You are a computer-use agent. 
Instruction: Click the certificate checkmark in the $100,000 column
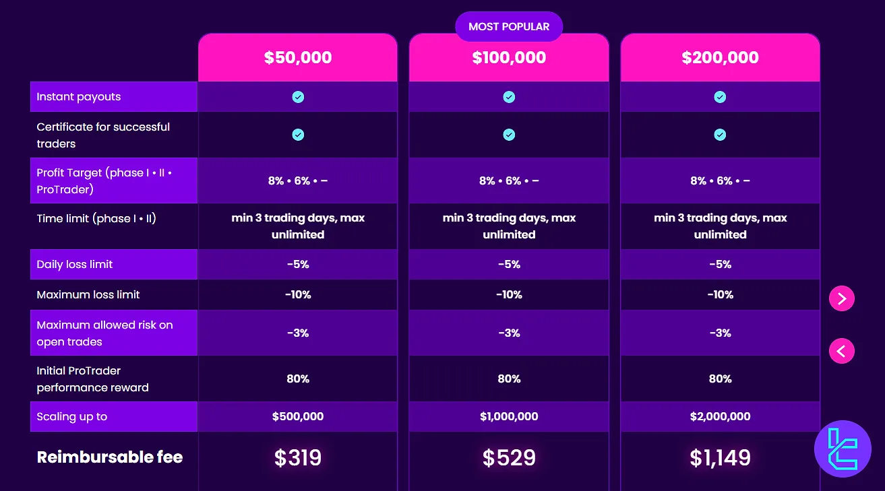click(x=509, y=134)
